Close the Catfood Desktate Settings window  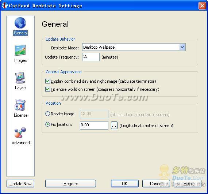tap(202, 6)
